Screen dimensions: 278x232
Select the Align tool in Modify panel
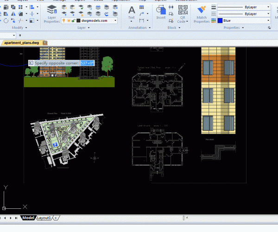32,7
